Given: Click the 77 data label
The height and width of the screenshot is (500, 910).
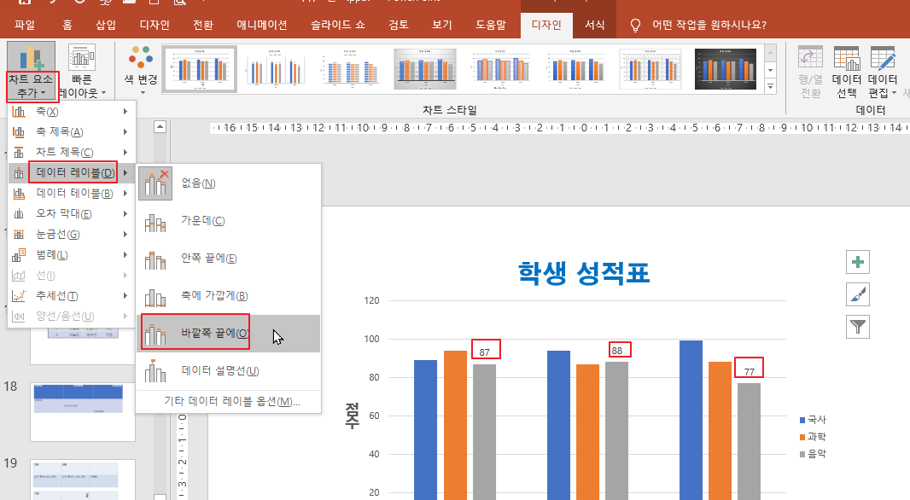Looking at the screenshot, I should [x=750, y=372].
